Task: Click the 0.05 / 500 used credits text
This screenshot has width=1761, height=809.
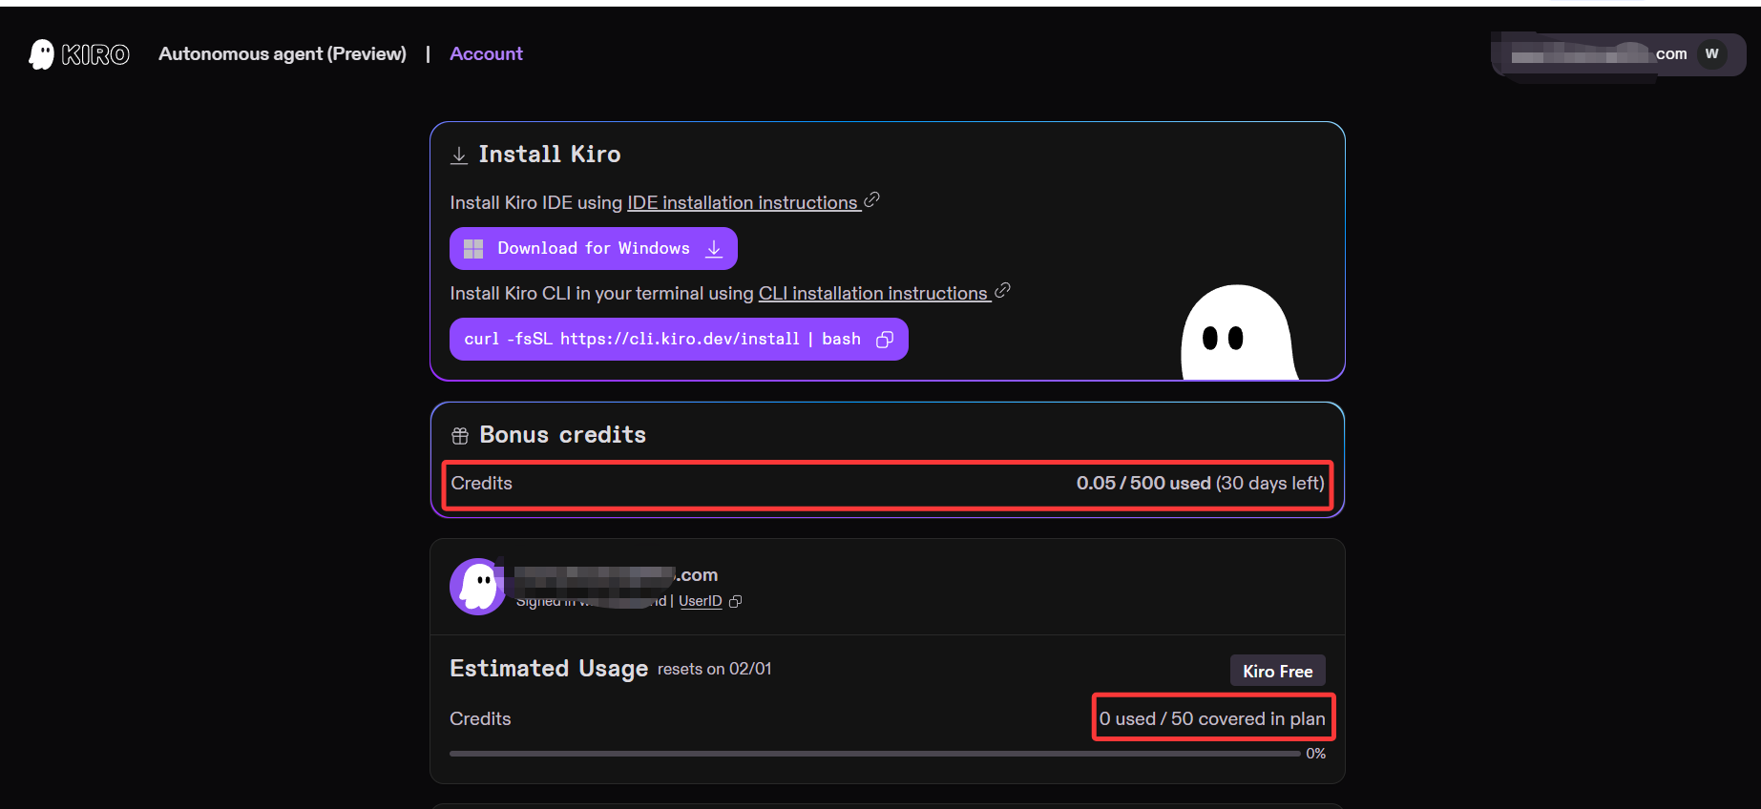Action: (1143, 483)
